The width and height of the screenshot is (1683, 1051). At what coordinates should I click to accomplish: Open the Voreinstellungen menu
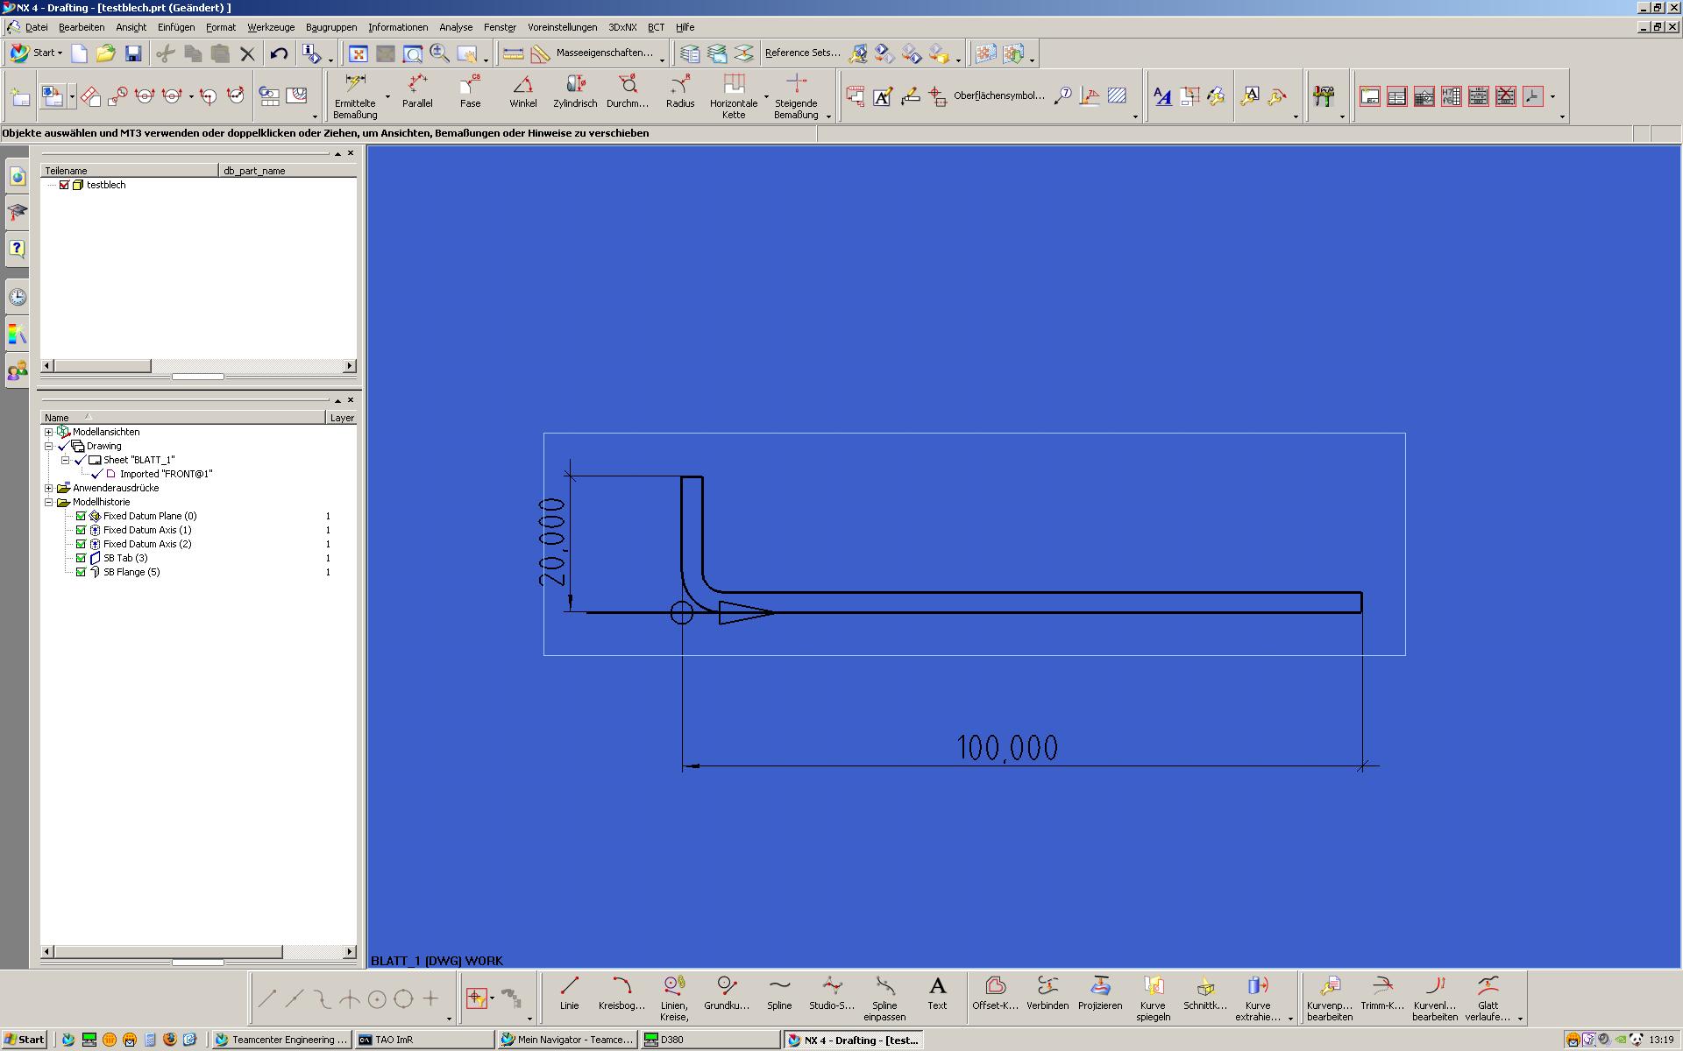562,27
